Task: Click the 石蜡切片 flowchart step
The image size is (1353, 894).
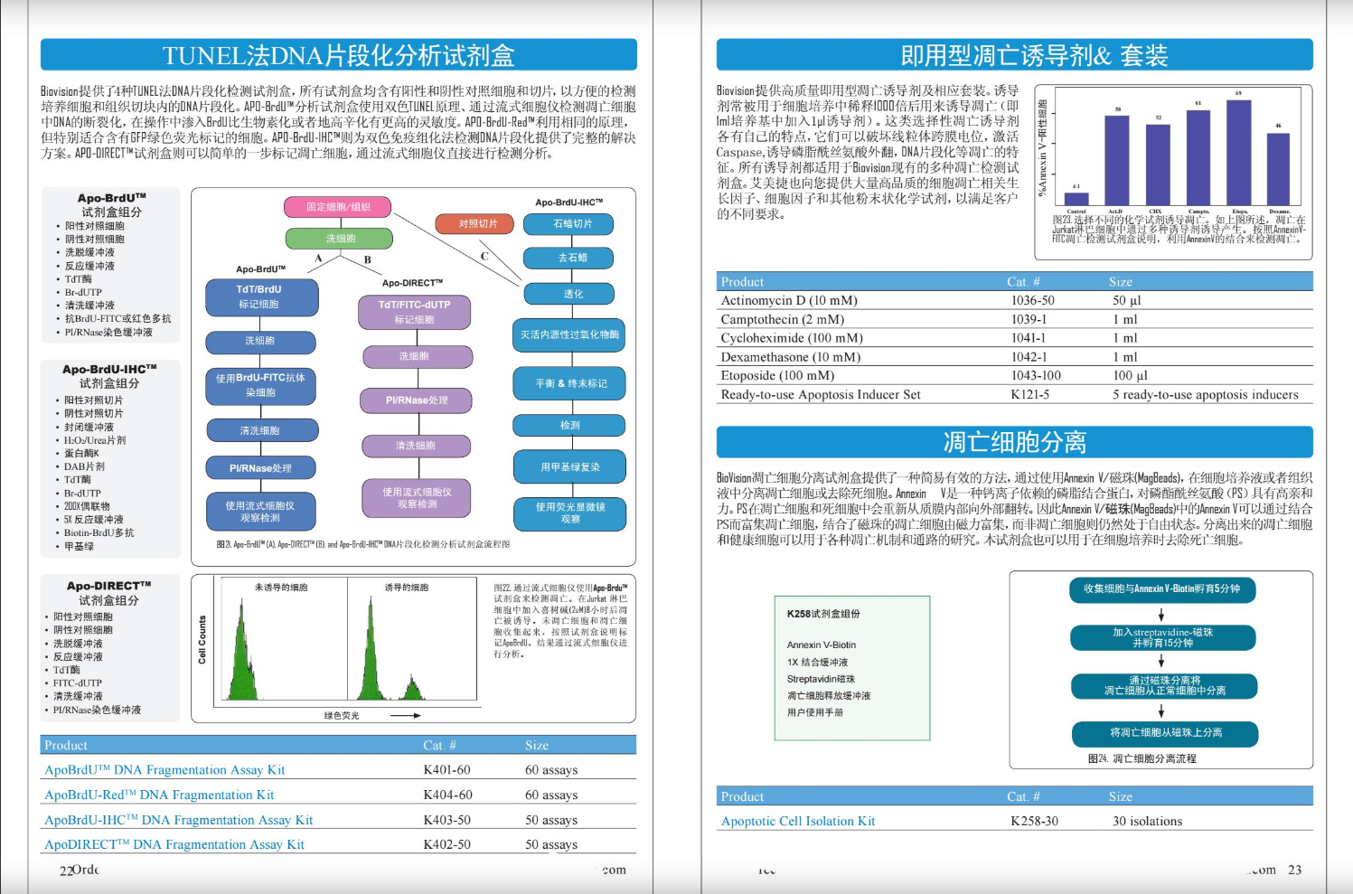Action: 572,223
